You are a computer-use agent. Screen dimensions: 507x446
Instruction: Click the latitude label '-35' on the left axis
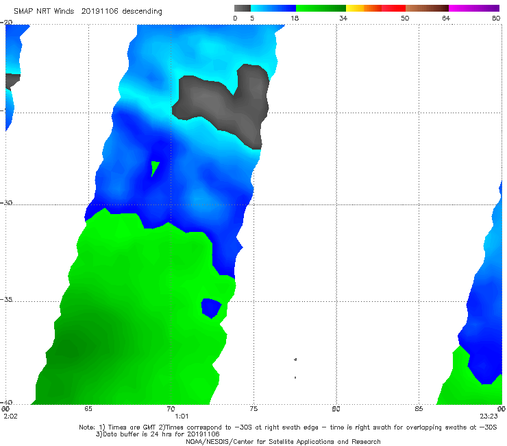coord(6,300)
